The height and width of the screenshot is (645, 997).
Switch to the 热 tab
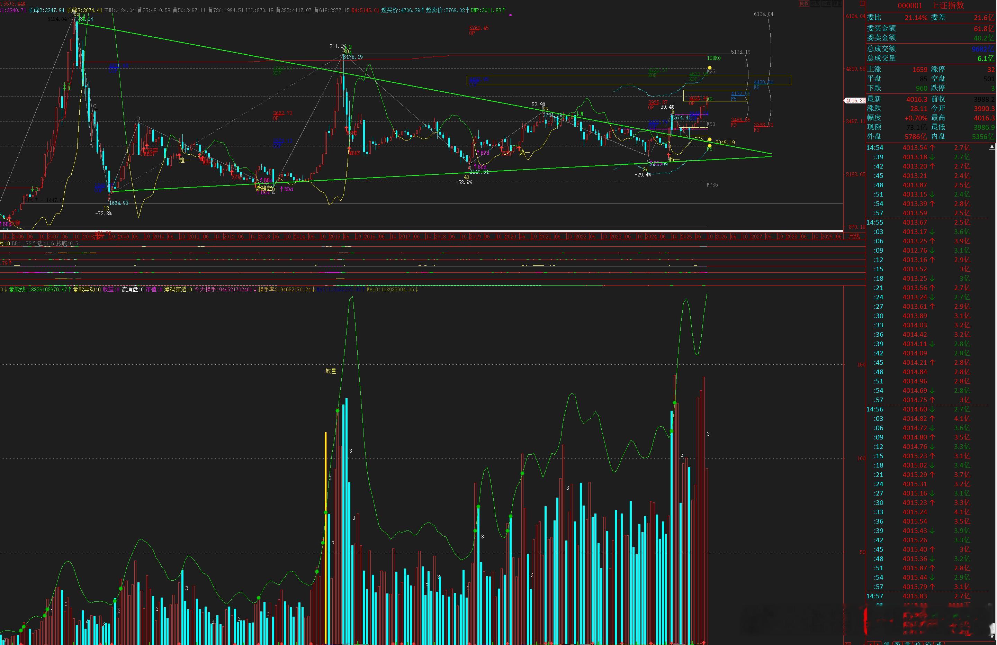click(897, 643)
